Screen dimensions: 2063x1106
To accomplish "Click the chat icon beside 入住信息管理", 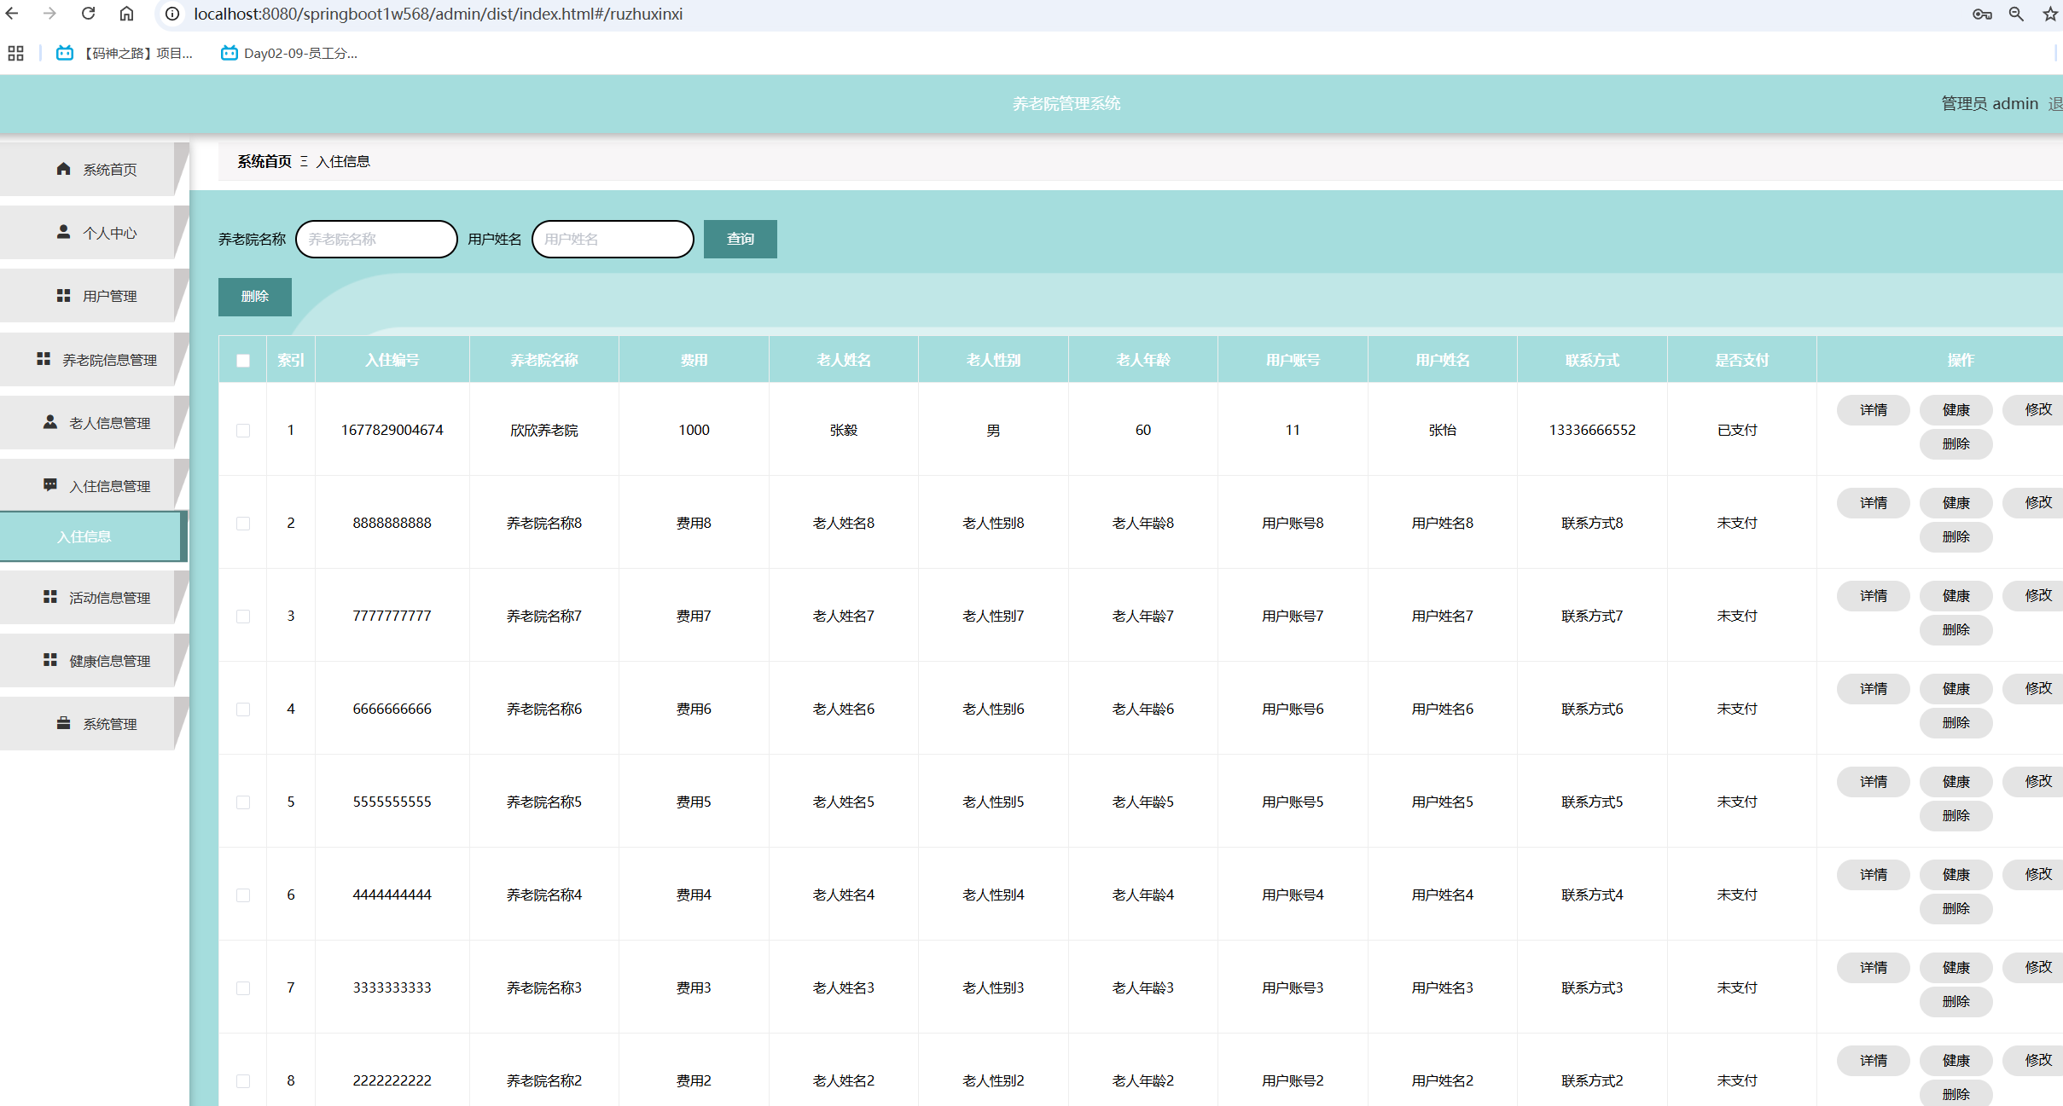I will [x=50, y=485].
